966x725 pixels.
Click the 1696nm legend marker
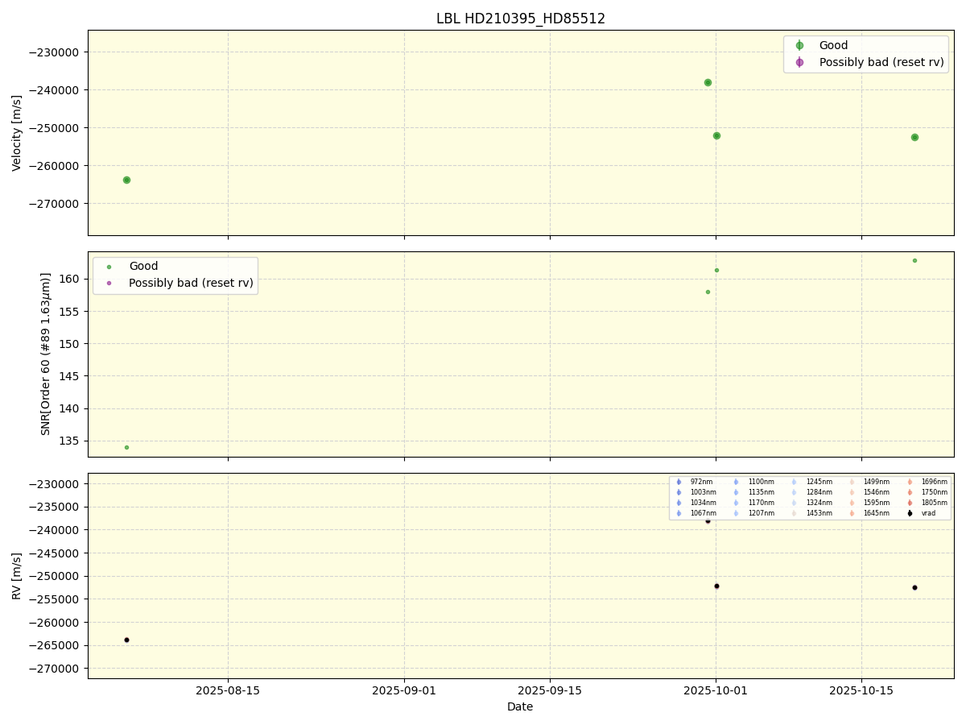[910, 482]
